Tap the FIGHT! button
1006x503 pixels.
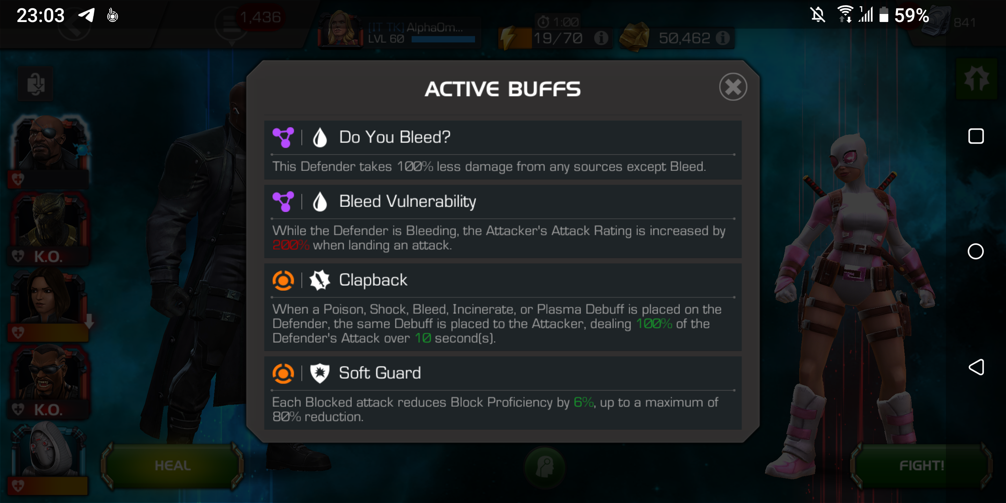922,466
